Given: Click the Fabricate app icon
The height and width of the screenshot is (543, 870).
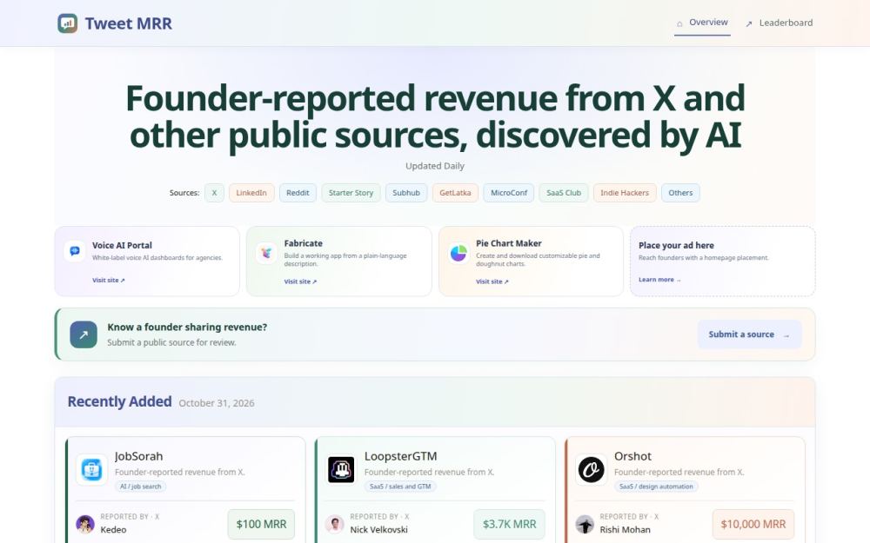Looking at the screenshot, I should coord(267,253).
